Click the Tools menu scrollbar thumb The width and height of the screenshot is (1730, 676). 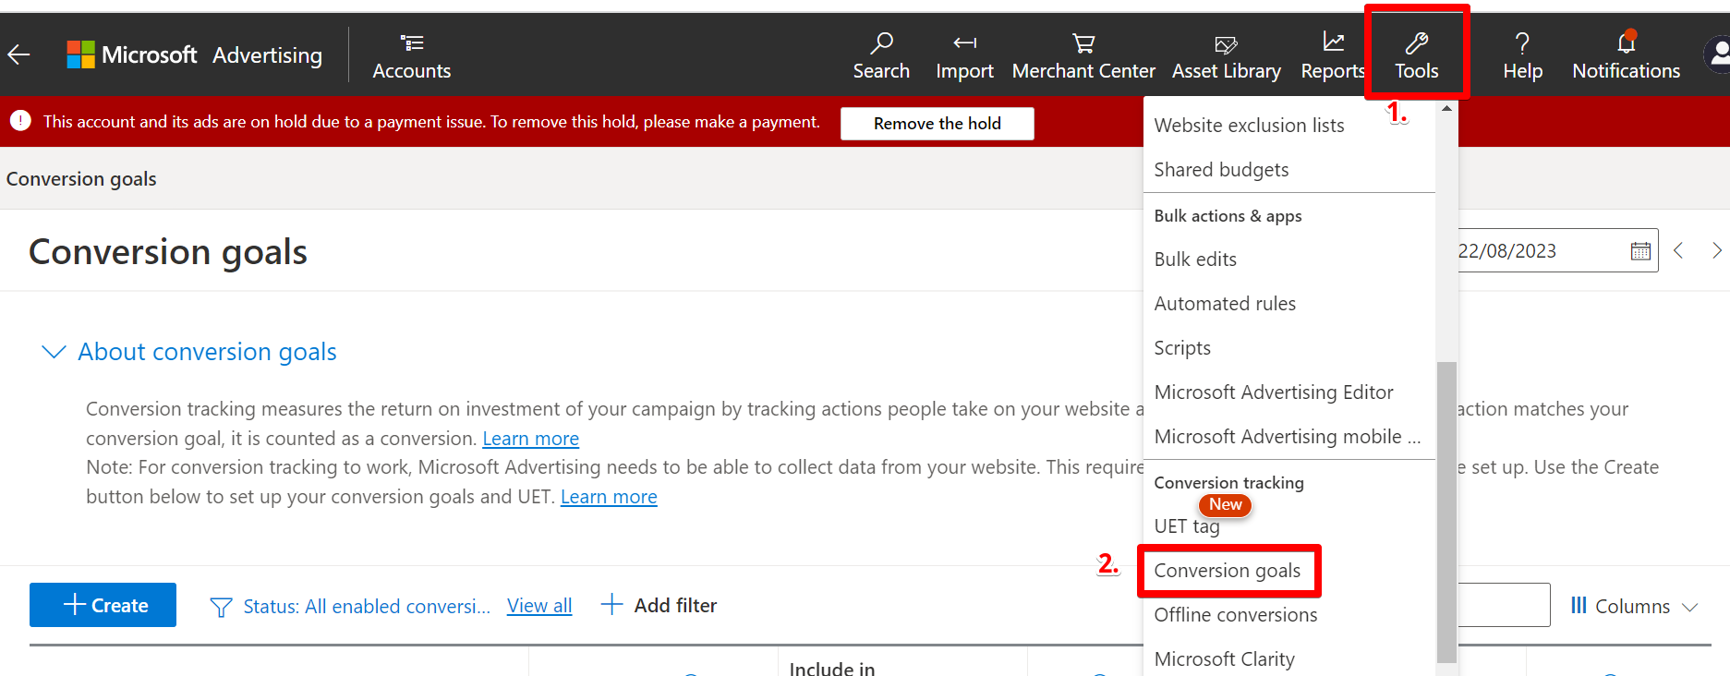1446,512
